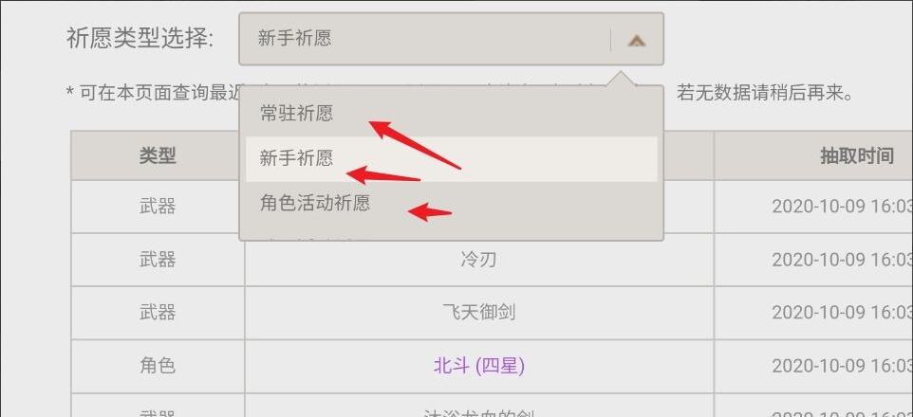The height and width of the screenshot is (417, 913).
Task: Open the purple 北斗 (四星) entry
Action: coord(478,366)
